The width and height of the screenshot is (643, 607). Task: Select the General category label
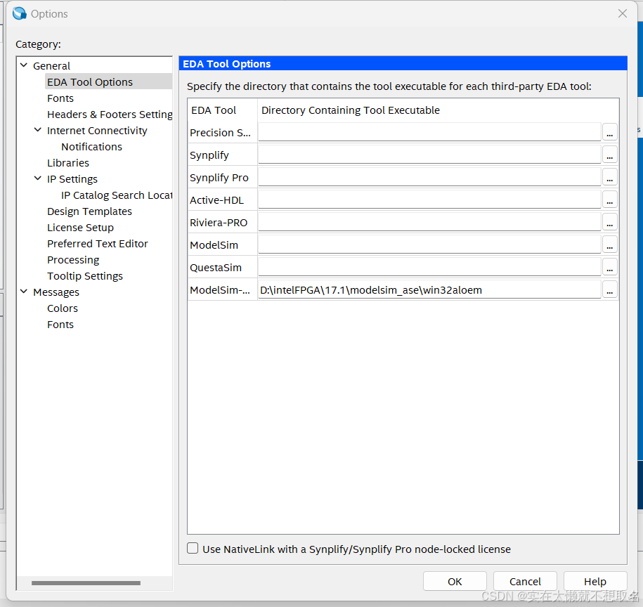pos(52,66)
